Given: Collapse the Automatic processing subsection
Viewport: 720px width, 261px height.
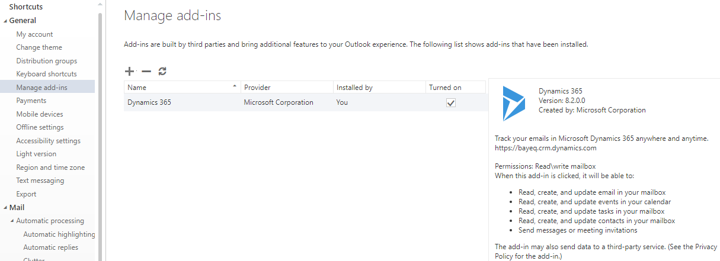Looking at the screenshot, I should (12, 221).
